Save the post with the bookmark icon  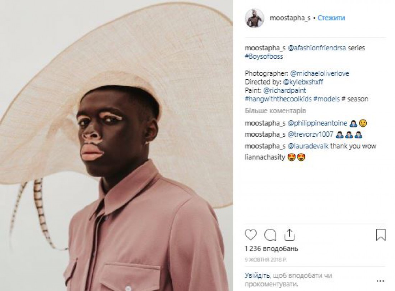[x=381, y=235]
